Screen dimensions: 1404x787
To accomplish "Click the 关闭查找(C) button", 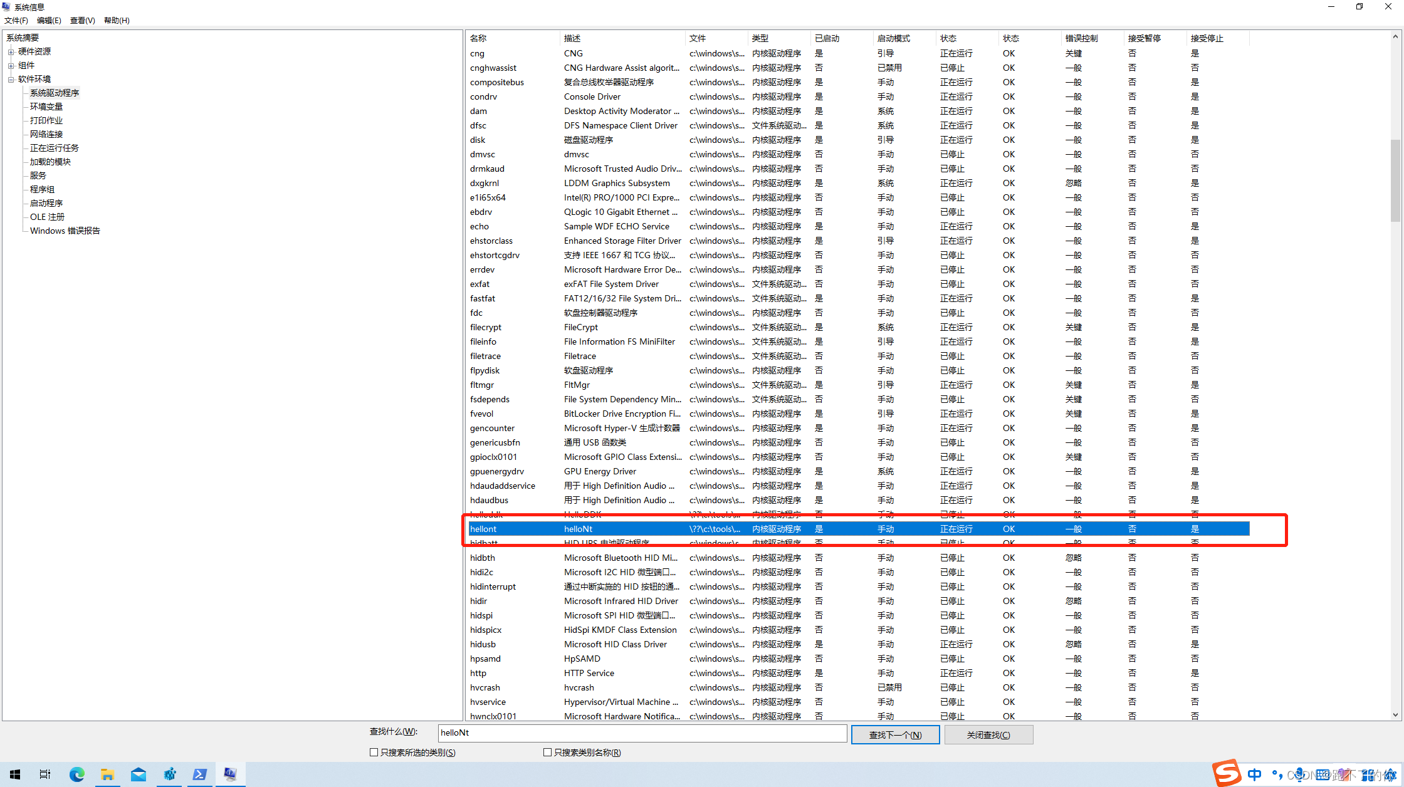I will click(988, 735).
